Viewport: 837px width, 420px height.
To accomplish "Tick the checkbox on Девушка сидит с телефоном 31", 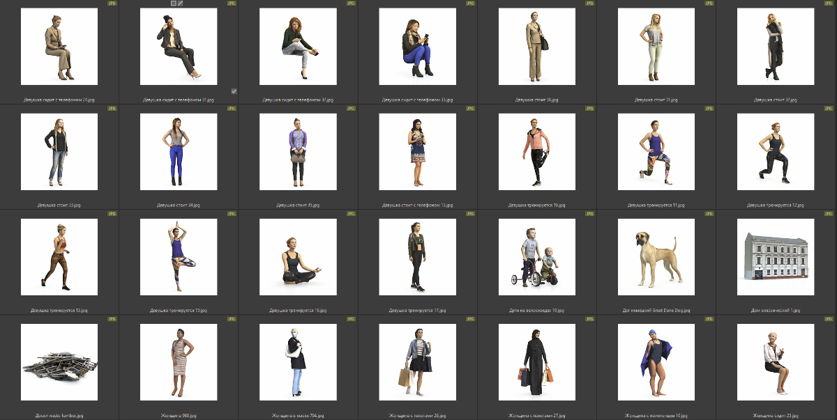I will (x=234, y=91).
